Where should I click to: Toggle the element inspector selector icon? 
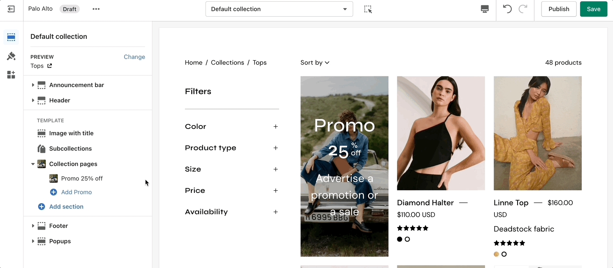pos(368,9)
